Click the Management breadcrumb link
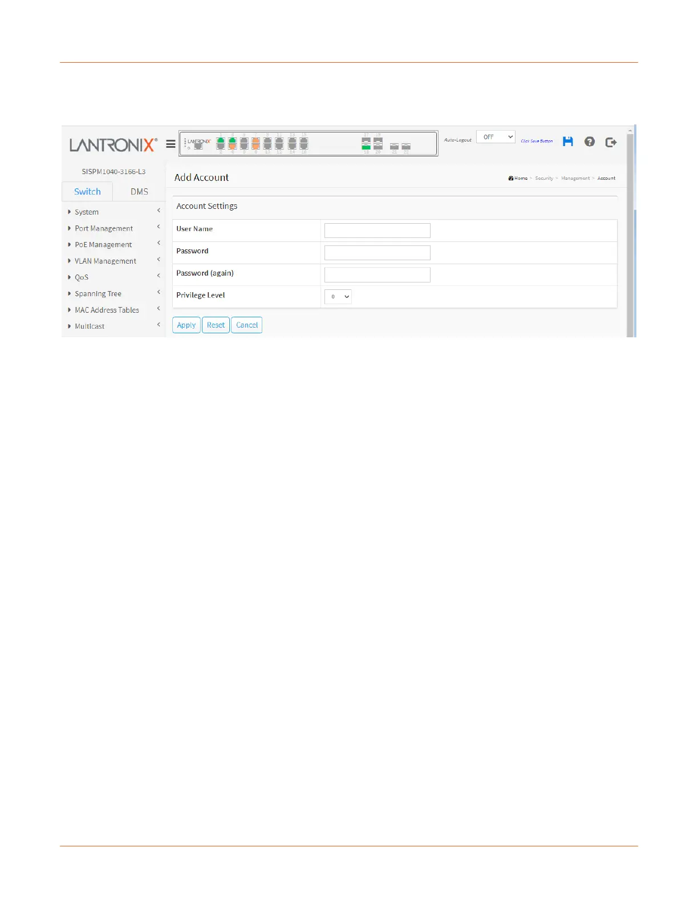The height and width of the screenshot is (904, 698). (575, 178)
